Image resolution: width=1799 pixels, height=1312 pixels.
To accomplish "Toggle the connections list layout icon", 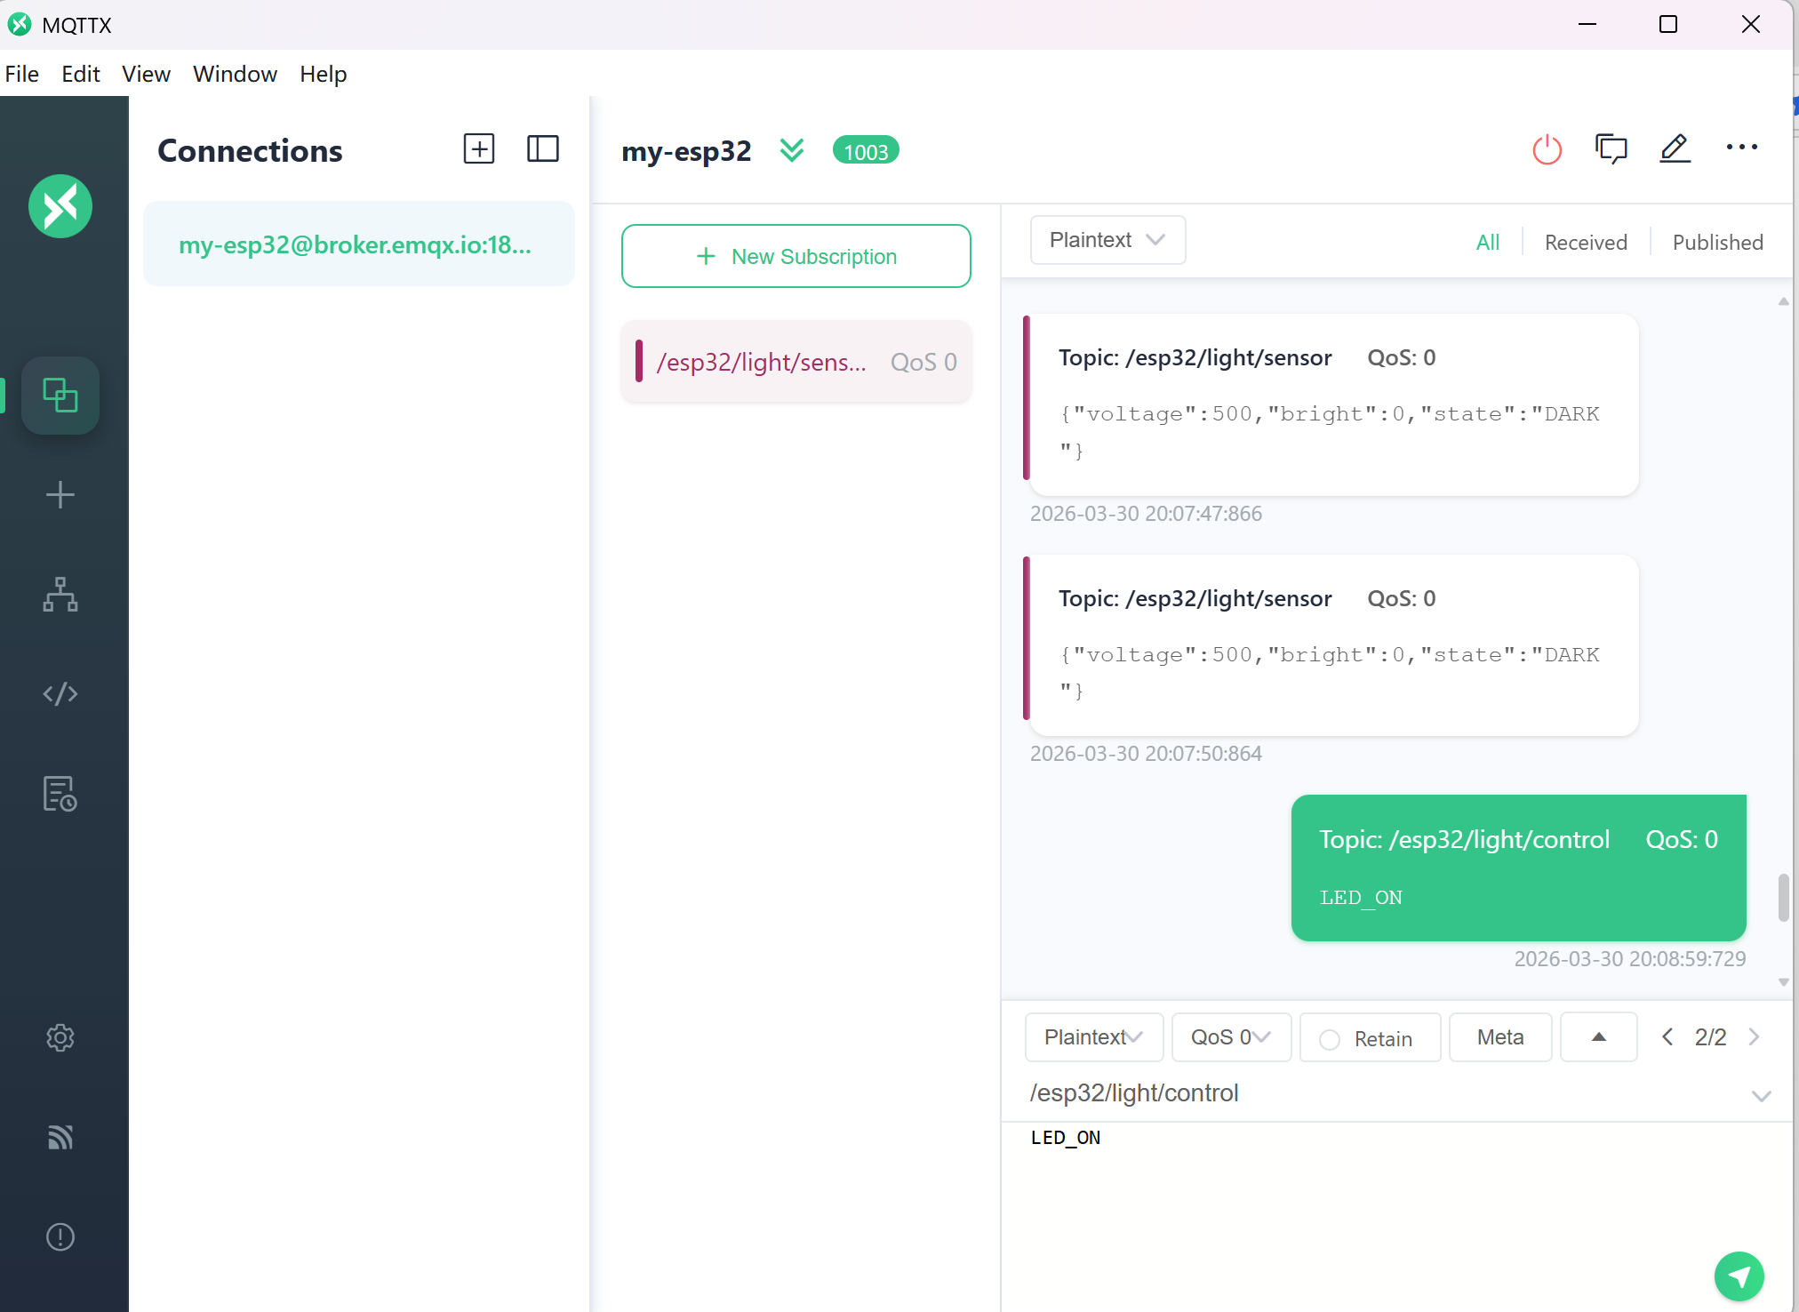I will tap(543, 148).
